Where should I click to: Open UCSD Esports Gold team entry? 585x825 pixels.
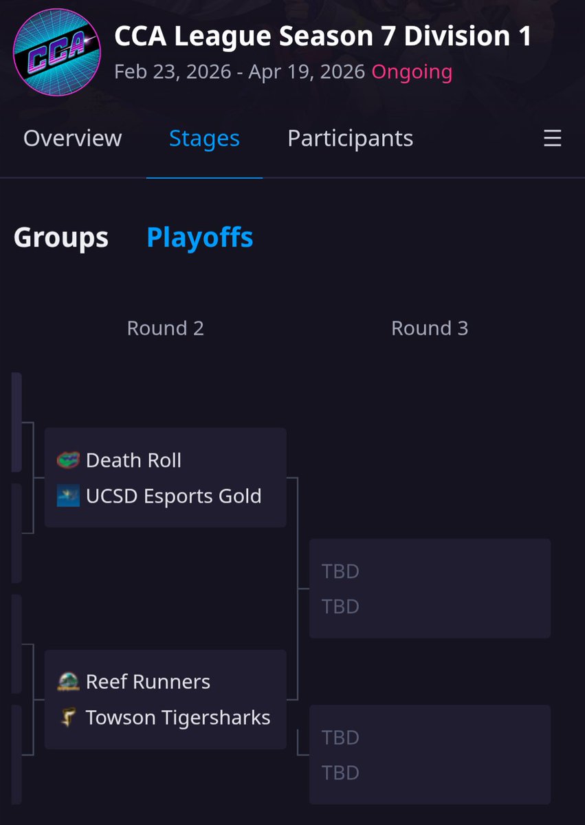point(166,496)
